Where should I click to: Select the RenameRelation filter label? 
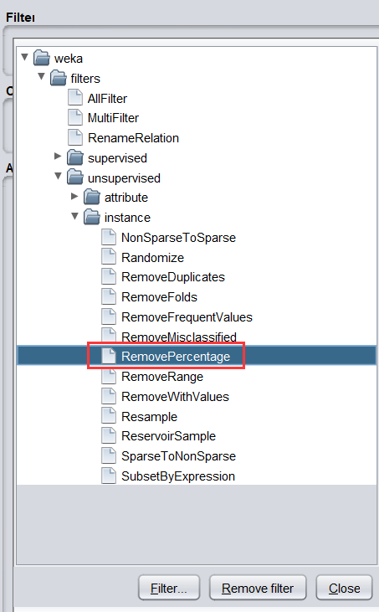[133, 138]
